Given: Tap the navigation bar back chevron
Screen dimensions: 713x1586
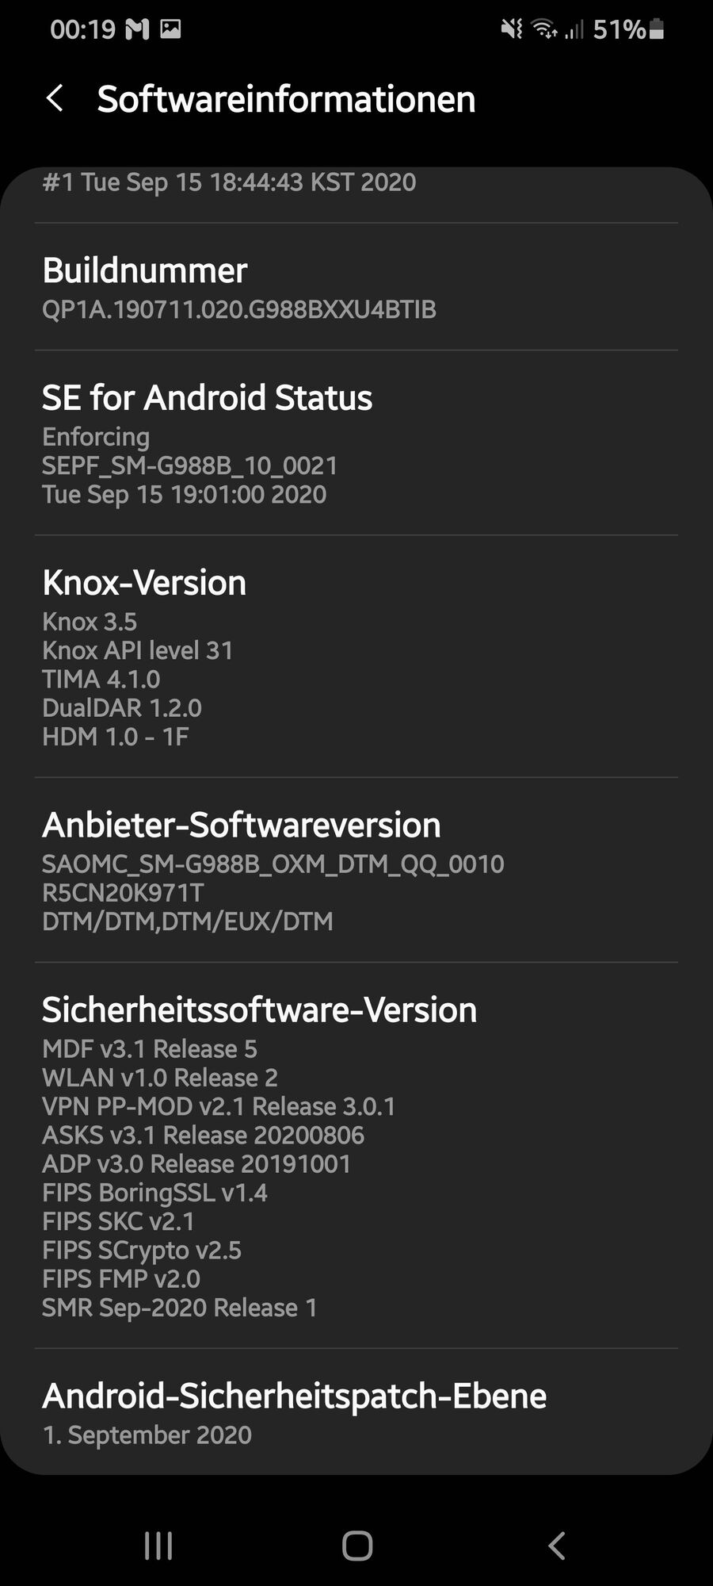Looking at the screenshot, I should [557, 1546].
